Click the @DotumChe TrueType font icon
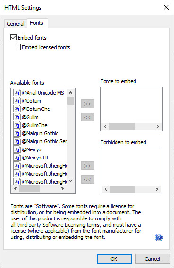This screenshot has width=174, height=268. tap(17, 109)
